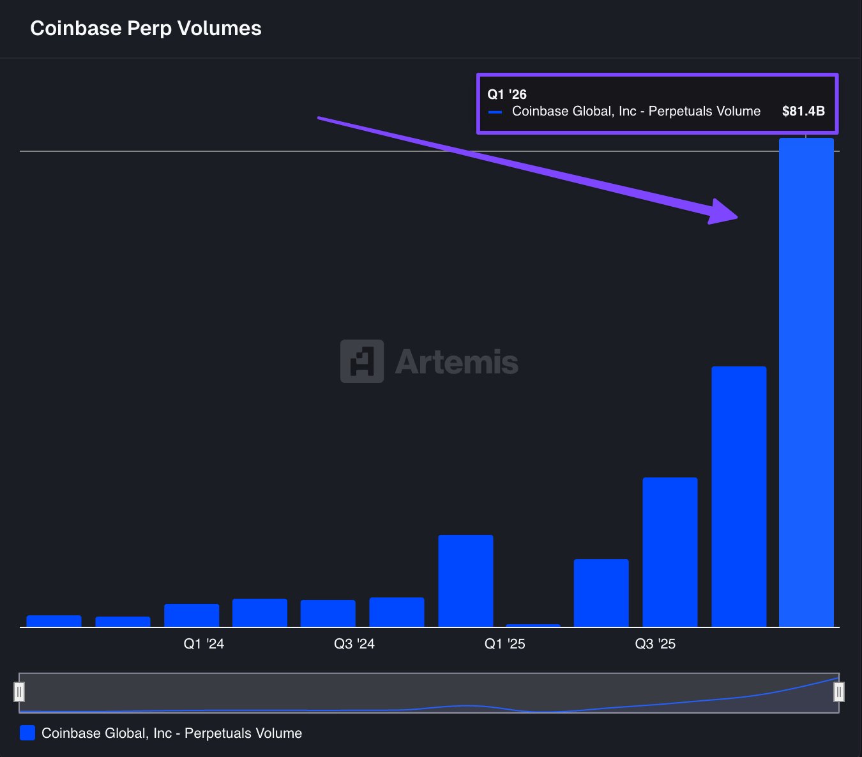Screen dimensions: 862x757
Task: Click the left handle of the range slider
Action: [x=19, y=692]
